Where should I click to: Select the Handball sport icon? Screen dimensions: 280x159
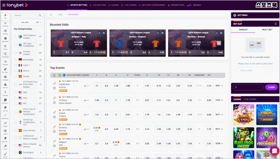coord(5,93)
